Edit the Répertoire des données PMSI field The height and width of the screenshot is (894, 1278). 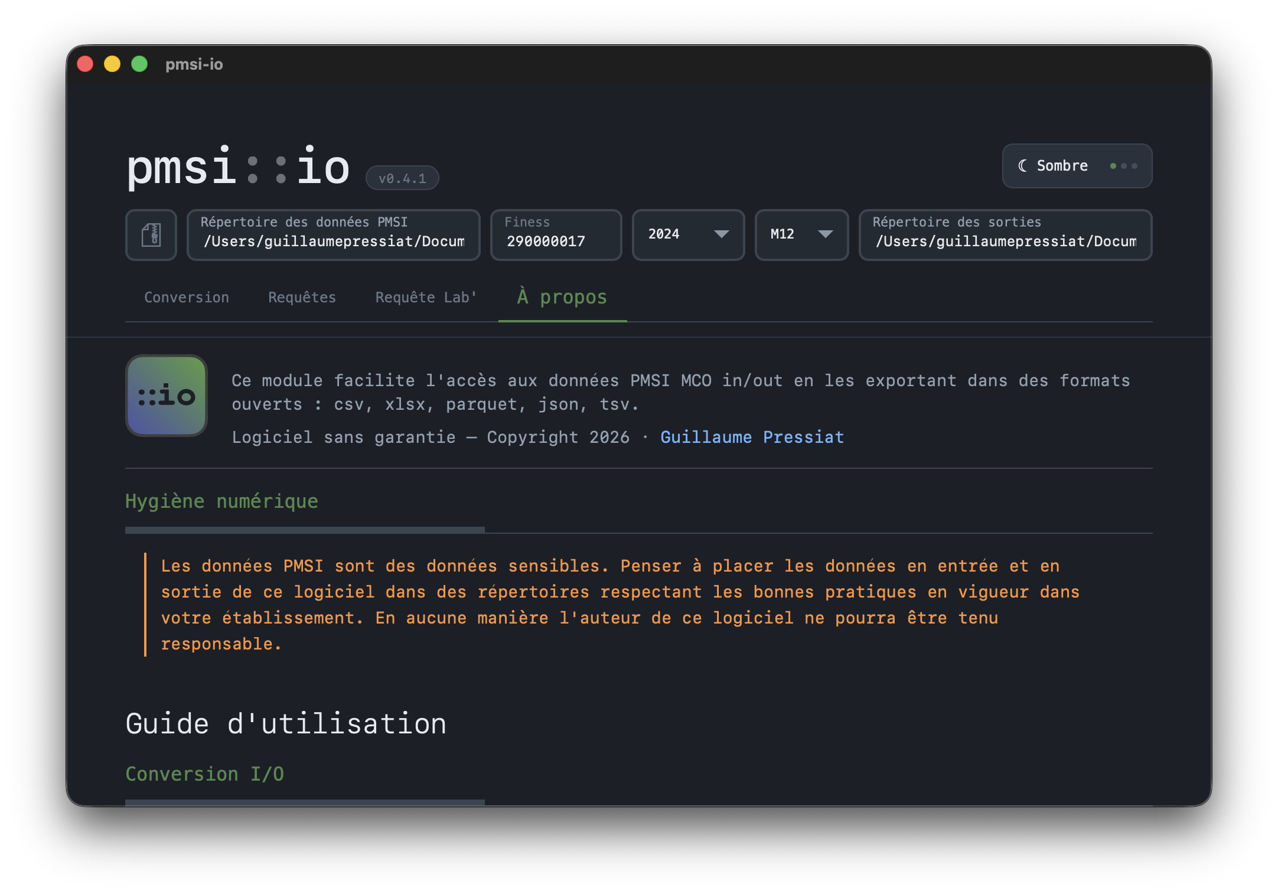click(334, 234)
